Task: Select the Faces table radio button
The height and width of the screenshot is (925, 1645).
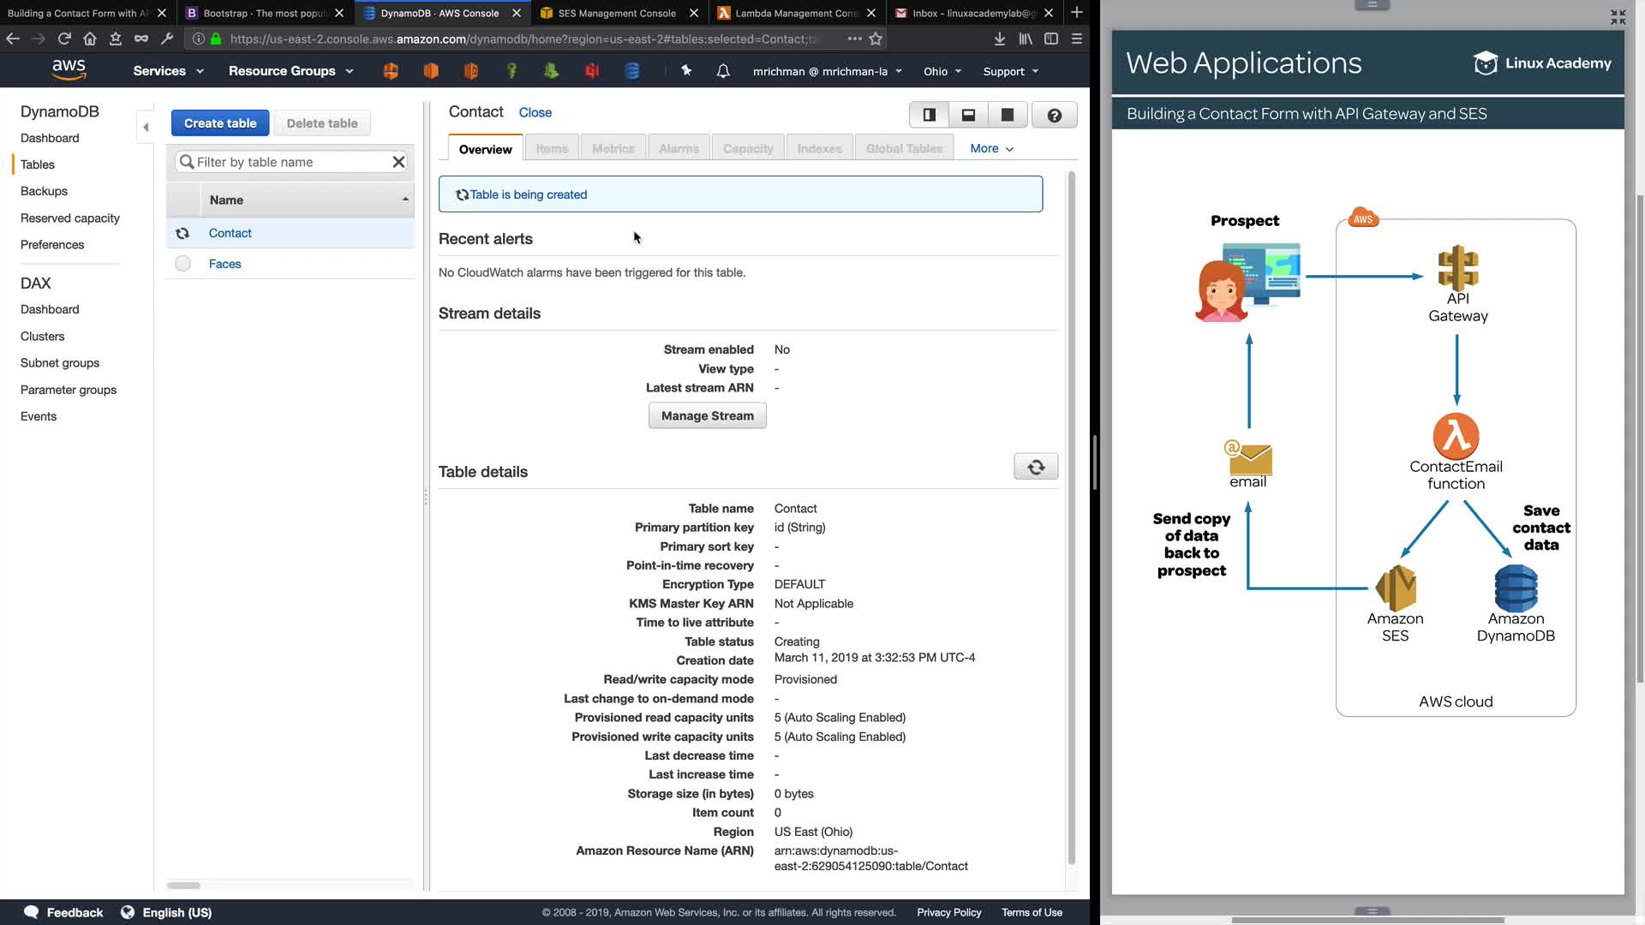Action: tap(182, 264)
